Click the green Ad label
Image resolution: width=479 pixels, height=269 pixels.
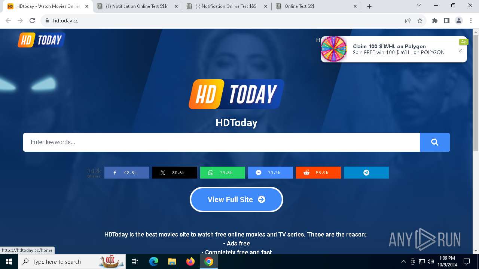464,42
